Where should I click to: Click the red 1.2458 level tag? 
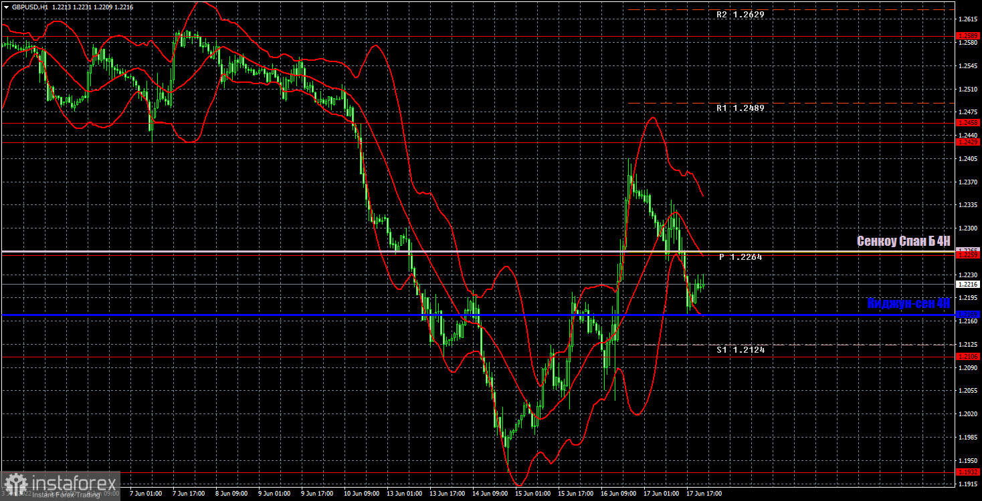click(968, 123)
